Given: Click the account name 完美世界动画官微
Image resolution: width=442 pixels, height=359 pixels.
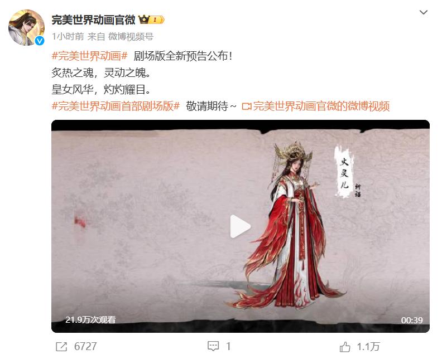Looking at the screenshot, I should point(94,20).
